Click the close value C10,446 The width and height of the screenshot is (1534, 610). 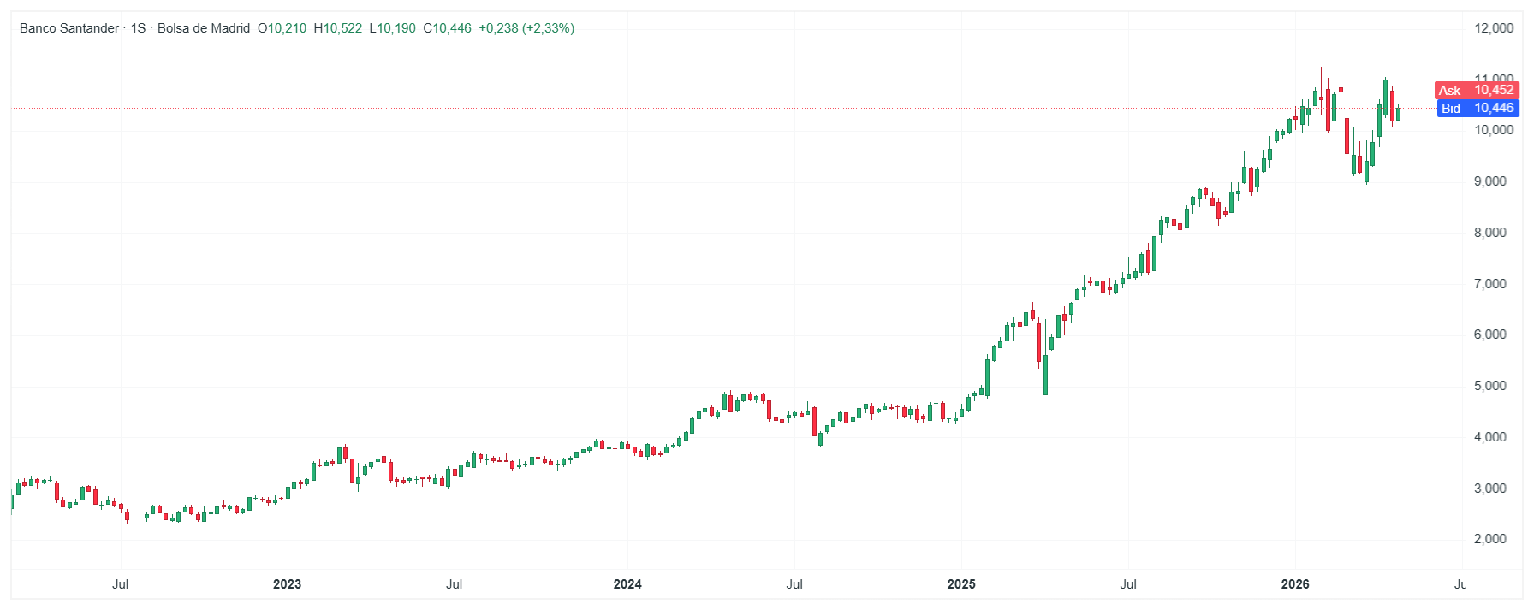tap(447, 28)
